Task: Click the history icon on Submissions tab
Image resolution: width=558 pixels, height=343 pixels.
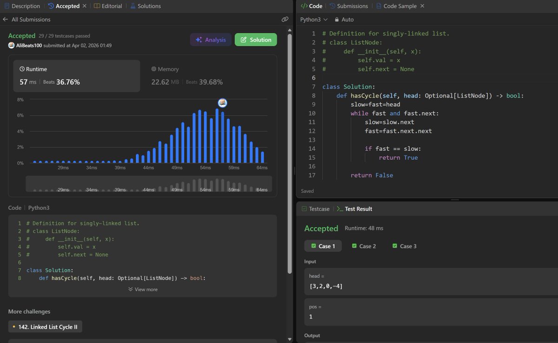Action: (x=332, y=6)
